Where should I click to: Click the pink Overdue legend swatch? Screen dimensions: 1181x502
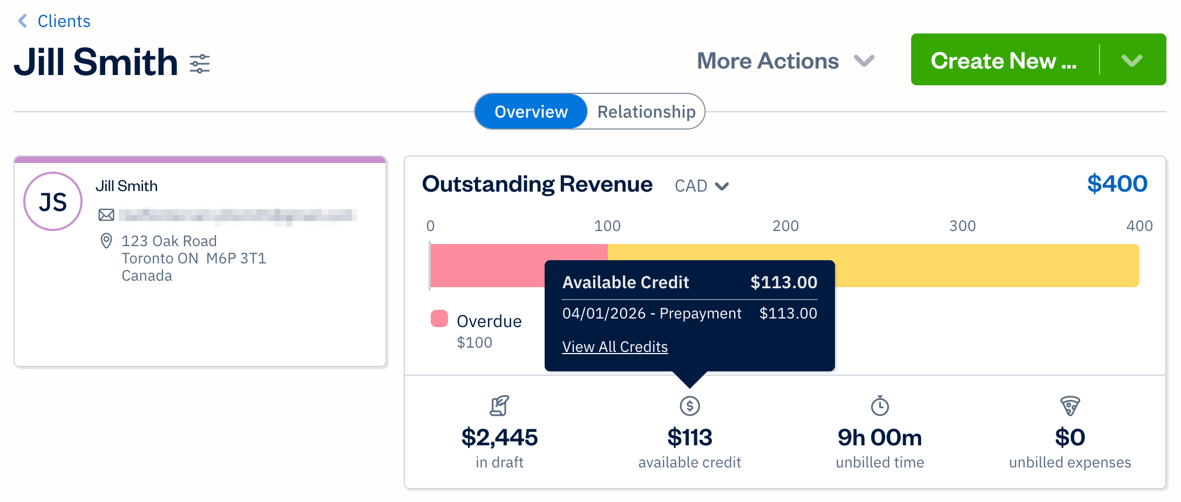coord(438,319)
